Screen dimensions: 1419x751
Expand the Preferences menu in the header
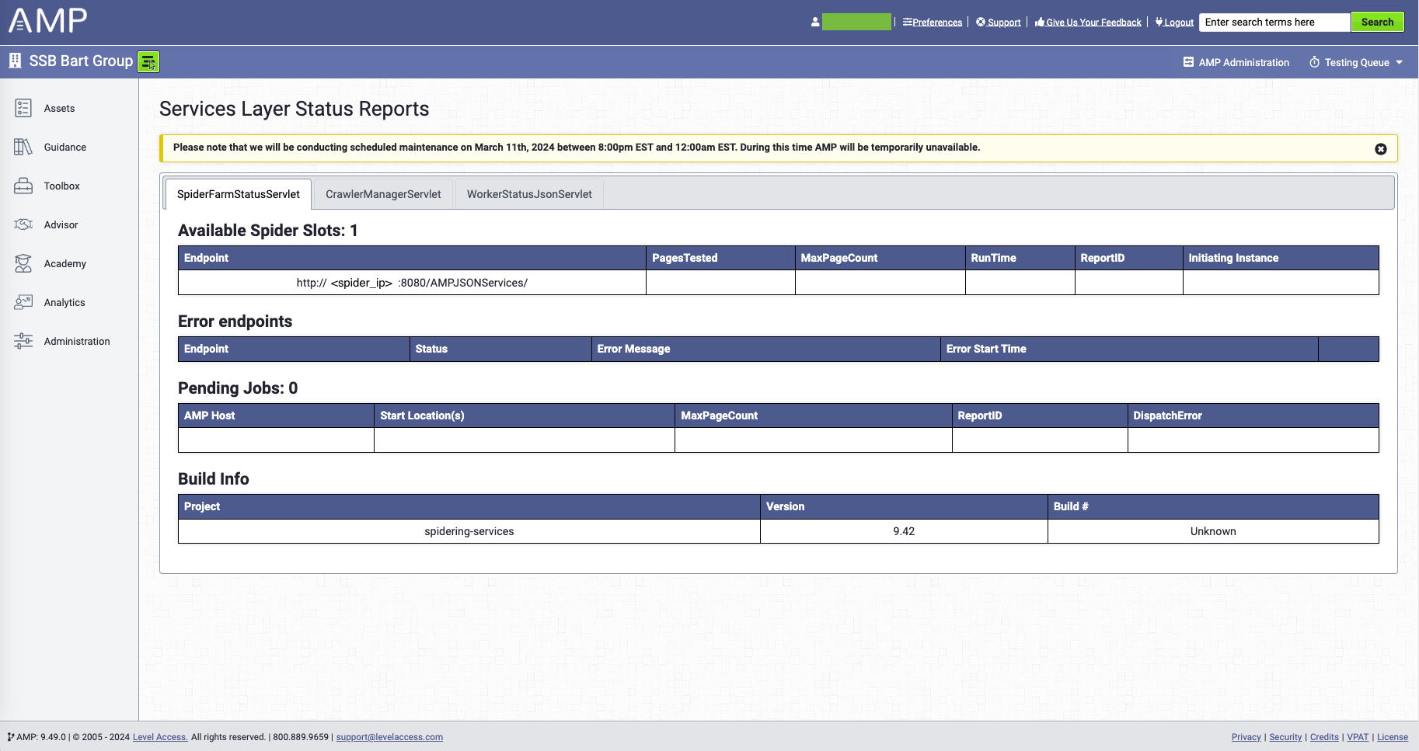932,22
